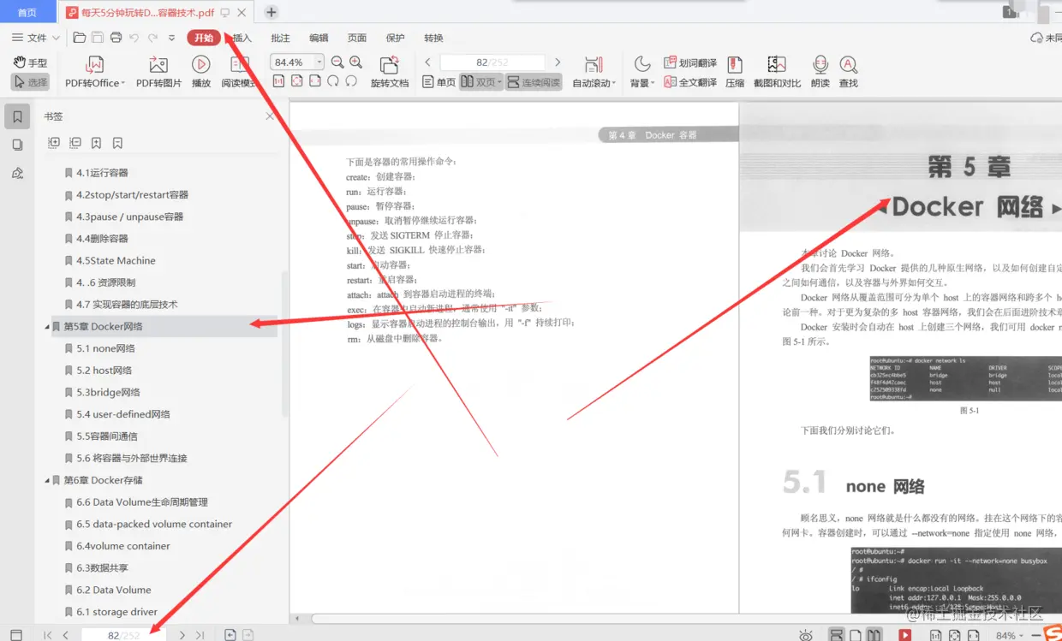Screen dimensions: 1062x641
Task: Jump to last page in status bar
Action: [x=200, y=635]
